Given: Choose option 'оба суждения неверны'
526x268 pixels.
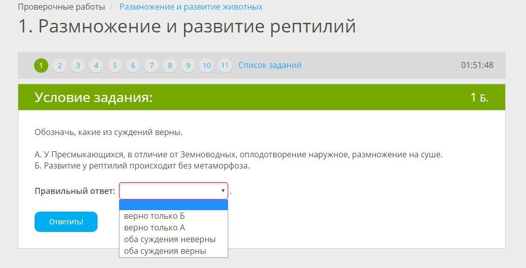Looking at the screenshot, I should click(173, 240).
